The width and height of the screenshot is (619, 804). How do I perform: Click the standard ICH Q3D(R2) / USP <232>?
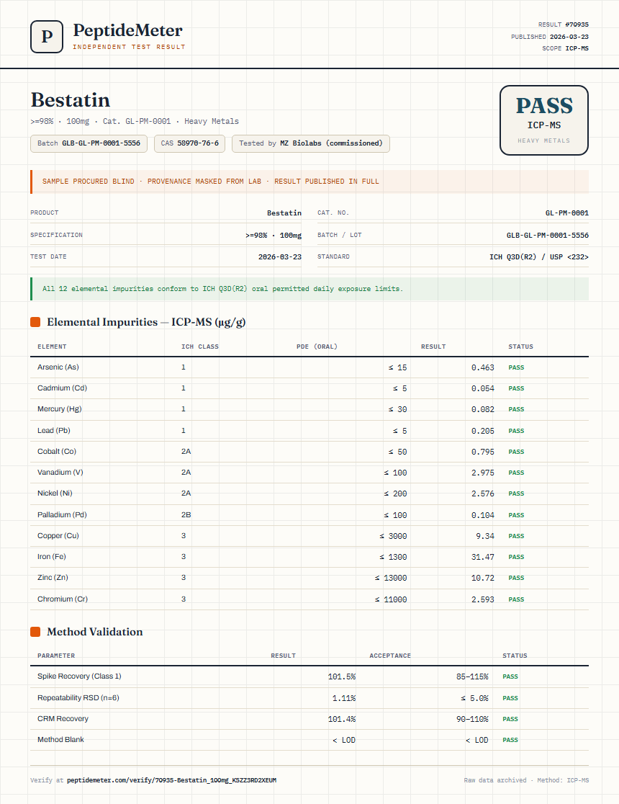[x=539, y=257]
